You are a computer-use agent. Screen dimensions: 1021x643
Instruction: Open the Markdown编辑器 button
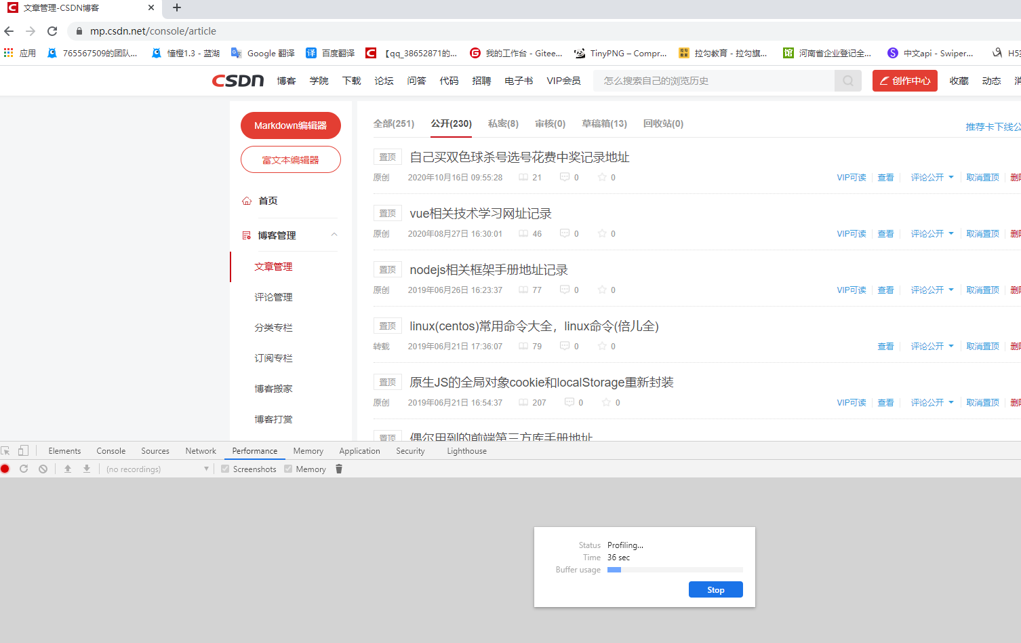point(291,125)
